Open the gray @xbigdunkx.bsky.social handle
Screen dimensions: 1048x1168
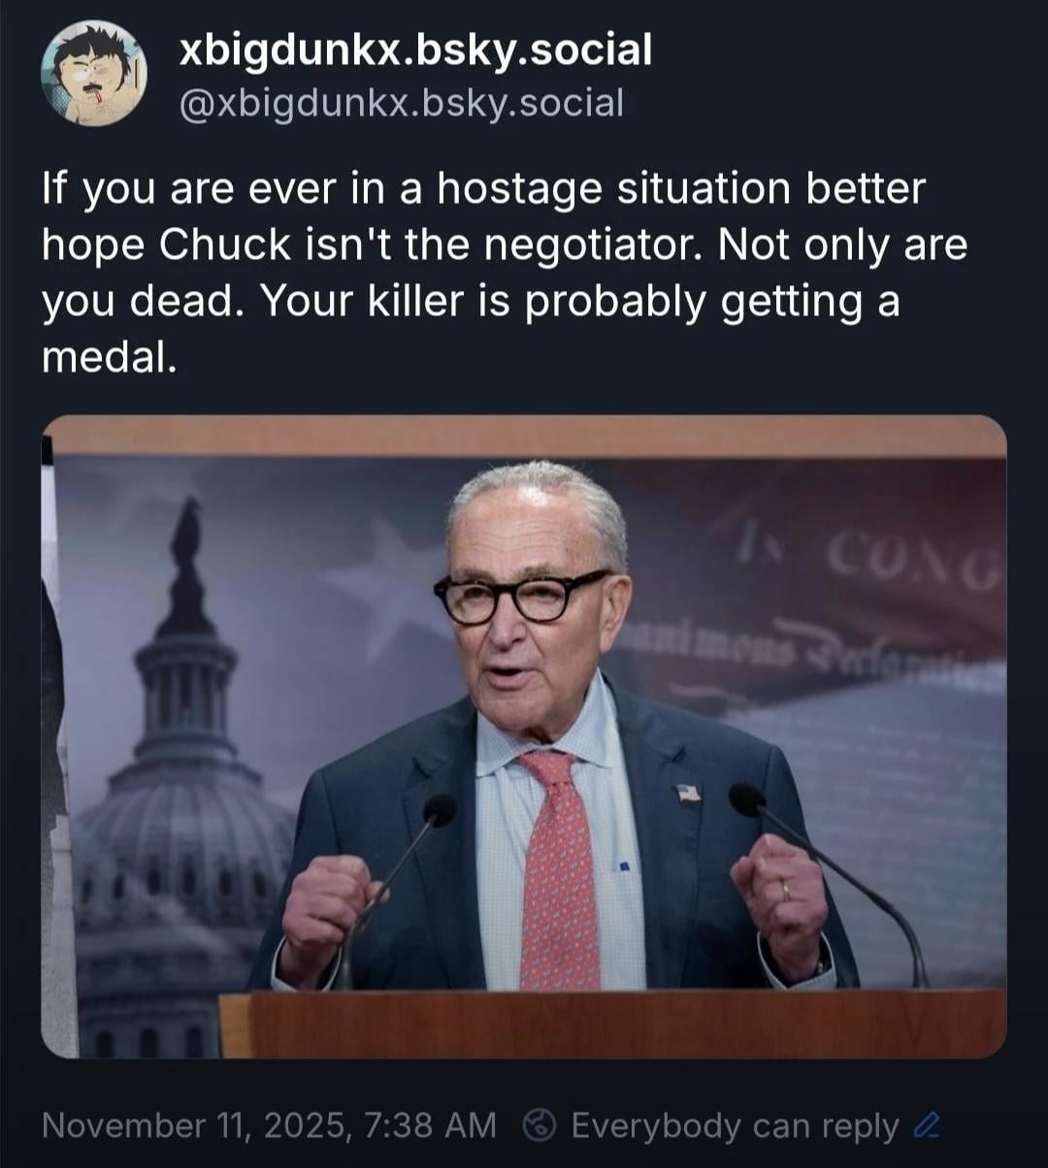[402, 101]
